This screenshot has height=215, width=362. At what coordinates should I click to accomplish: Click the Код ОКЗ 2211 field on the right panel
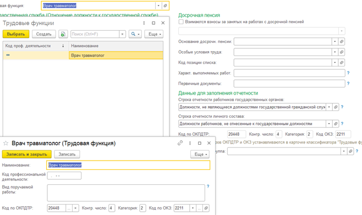pos(343,134)
